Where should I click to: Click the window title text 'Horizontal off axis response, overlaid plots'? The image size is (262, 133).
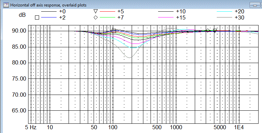point(48,5)
